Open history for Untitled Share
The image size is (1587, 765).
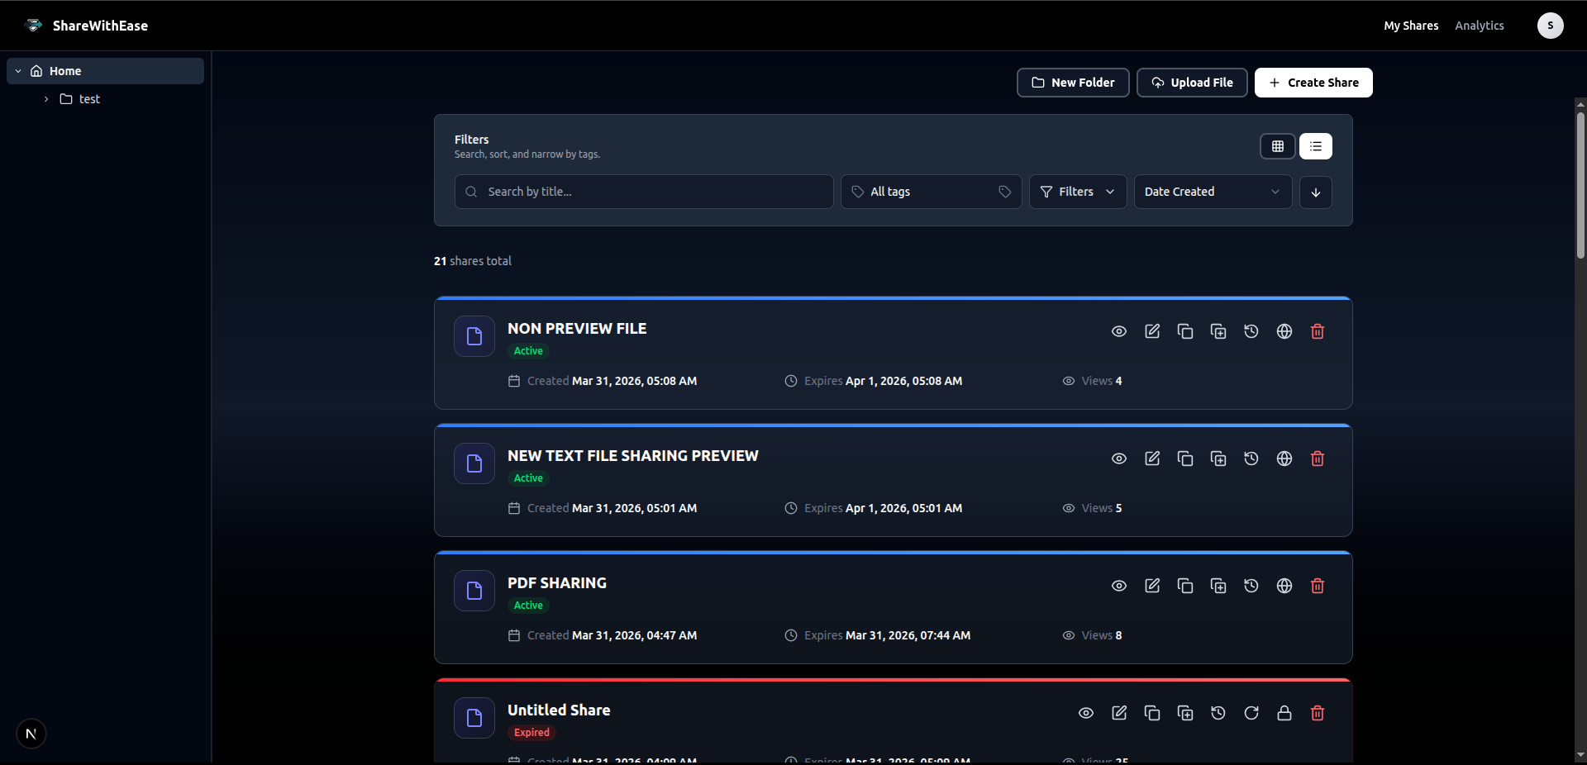(x=1218, y=713)
